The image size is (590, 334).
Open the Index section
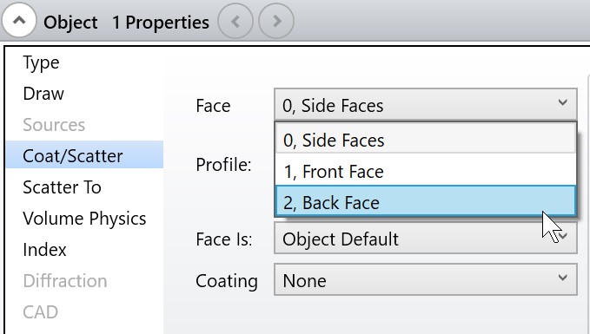click(x=45, y=250)
